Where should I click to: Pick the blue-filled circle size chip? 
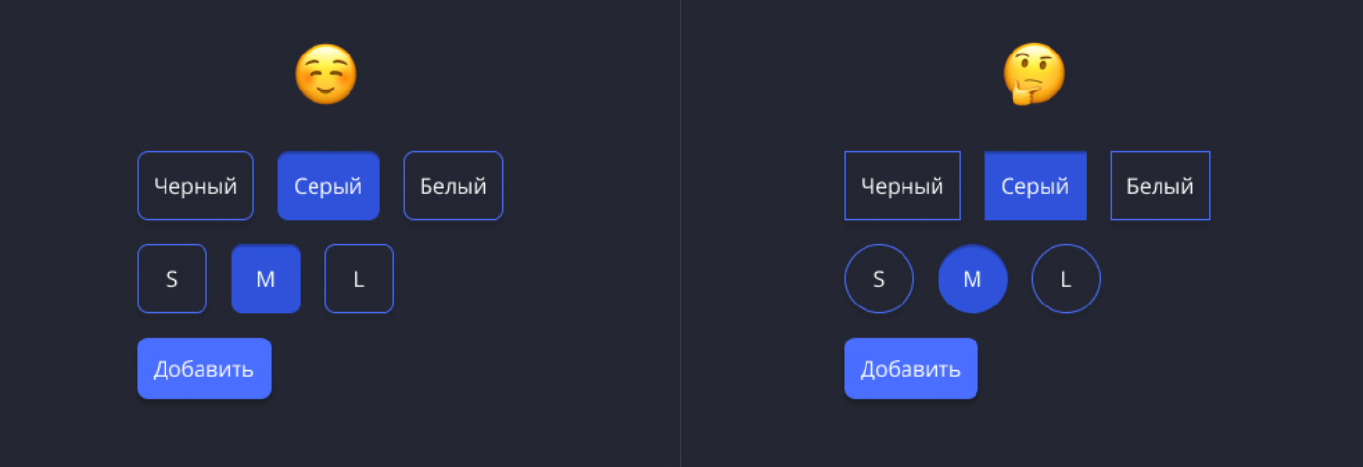tap(973, 279)
